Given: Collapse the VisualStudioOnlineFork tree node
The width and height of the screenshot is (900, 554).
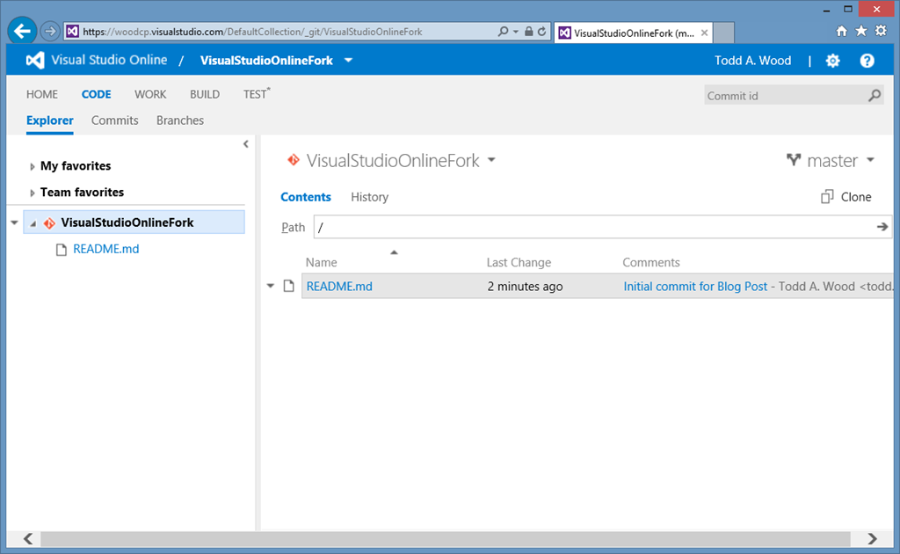Looking at the screenshot, I should click(x=33, y=223).
